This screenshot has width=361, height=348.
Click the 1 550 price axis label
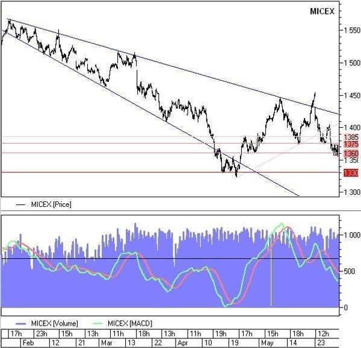point(351,30)
